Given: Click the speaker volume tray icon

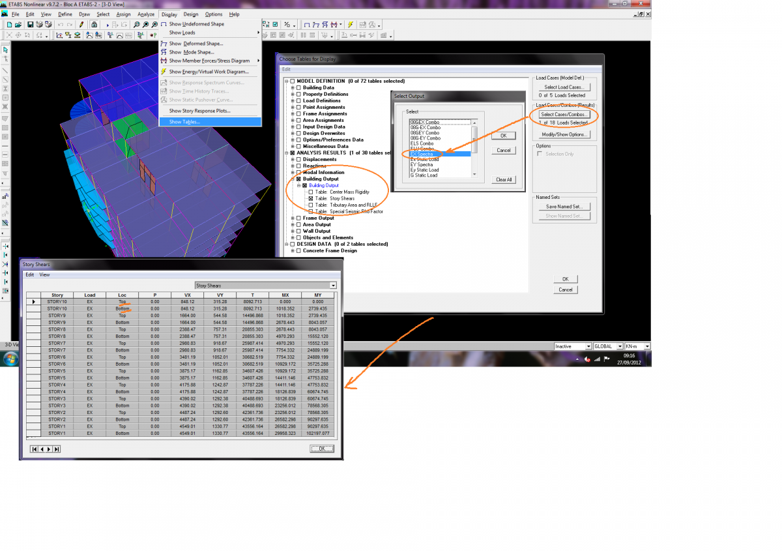Looking at the screenshot, I should pos(588,359).
